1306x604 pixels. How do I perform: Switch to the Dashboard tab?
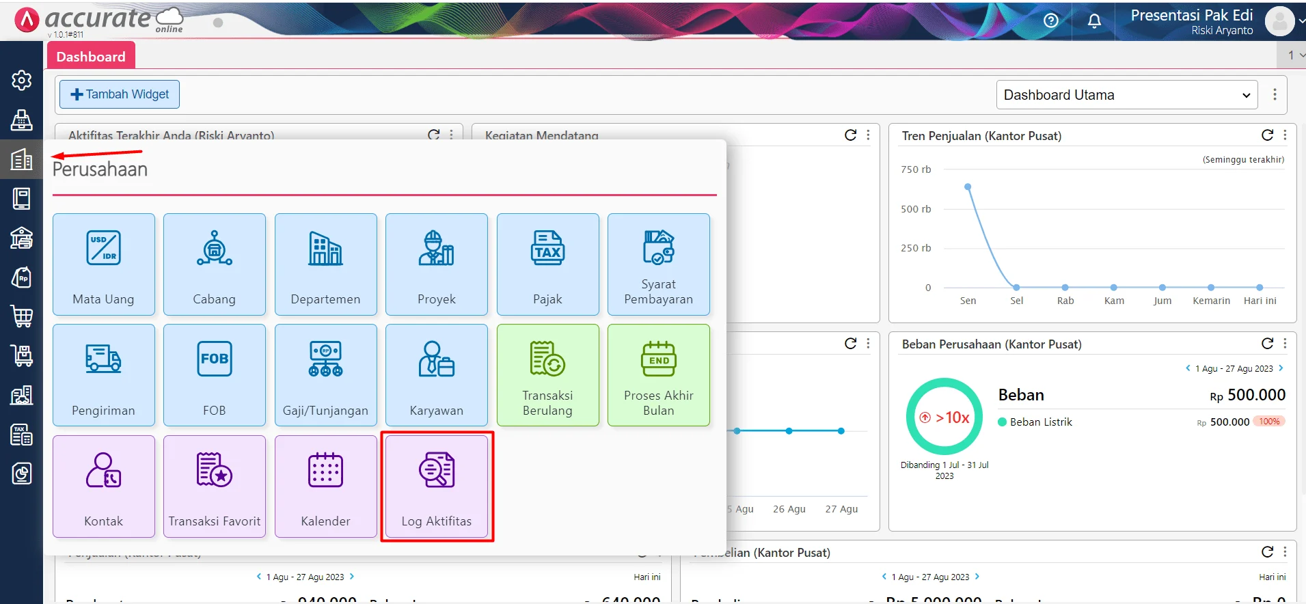tap(91, 57)
